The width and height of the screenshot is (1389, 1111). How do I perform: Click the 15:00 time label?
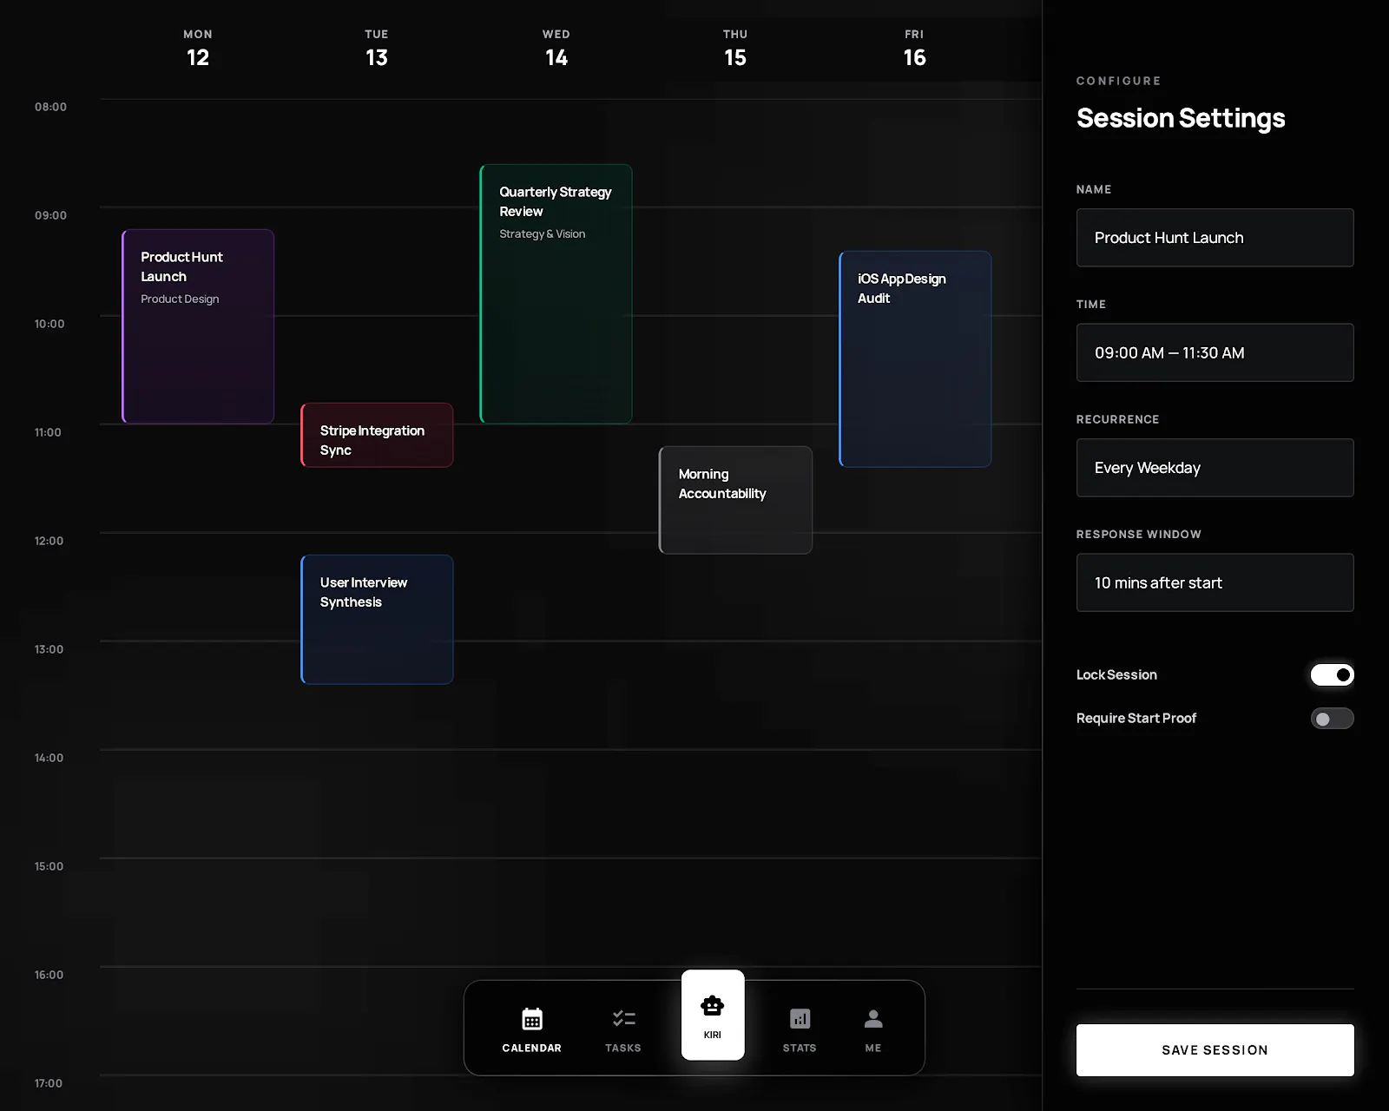pos(49,866)
